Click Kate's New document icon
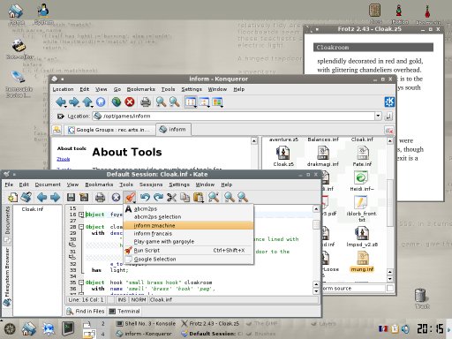 (x=12, y=198)
